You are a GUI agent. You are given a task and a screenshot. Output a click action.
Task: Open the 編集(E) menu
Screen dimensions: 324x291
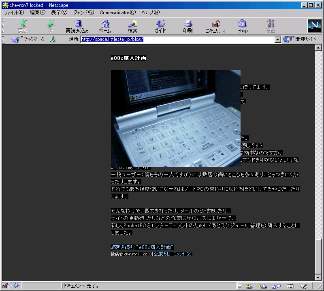(x=37, y=13)
